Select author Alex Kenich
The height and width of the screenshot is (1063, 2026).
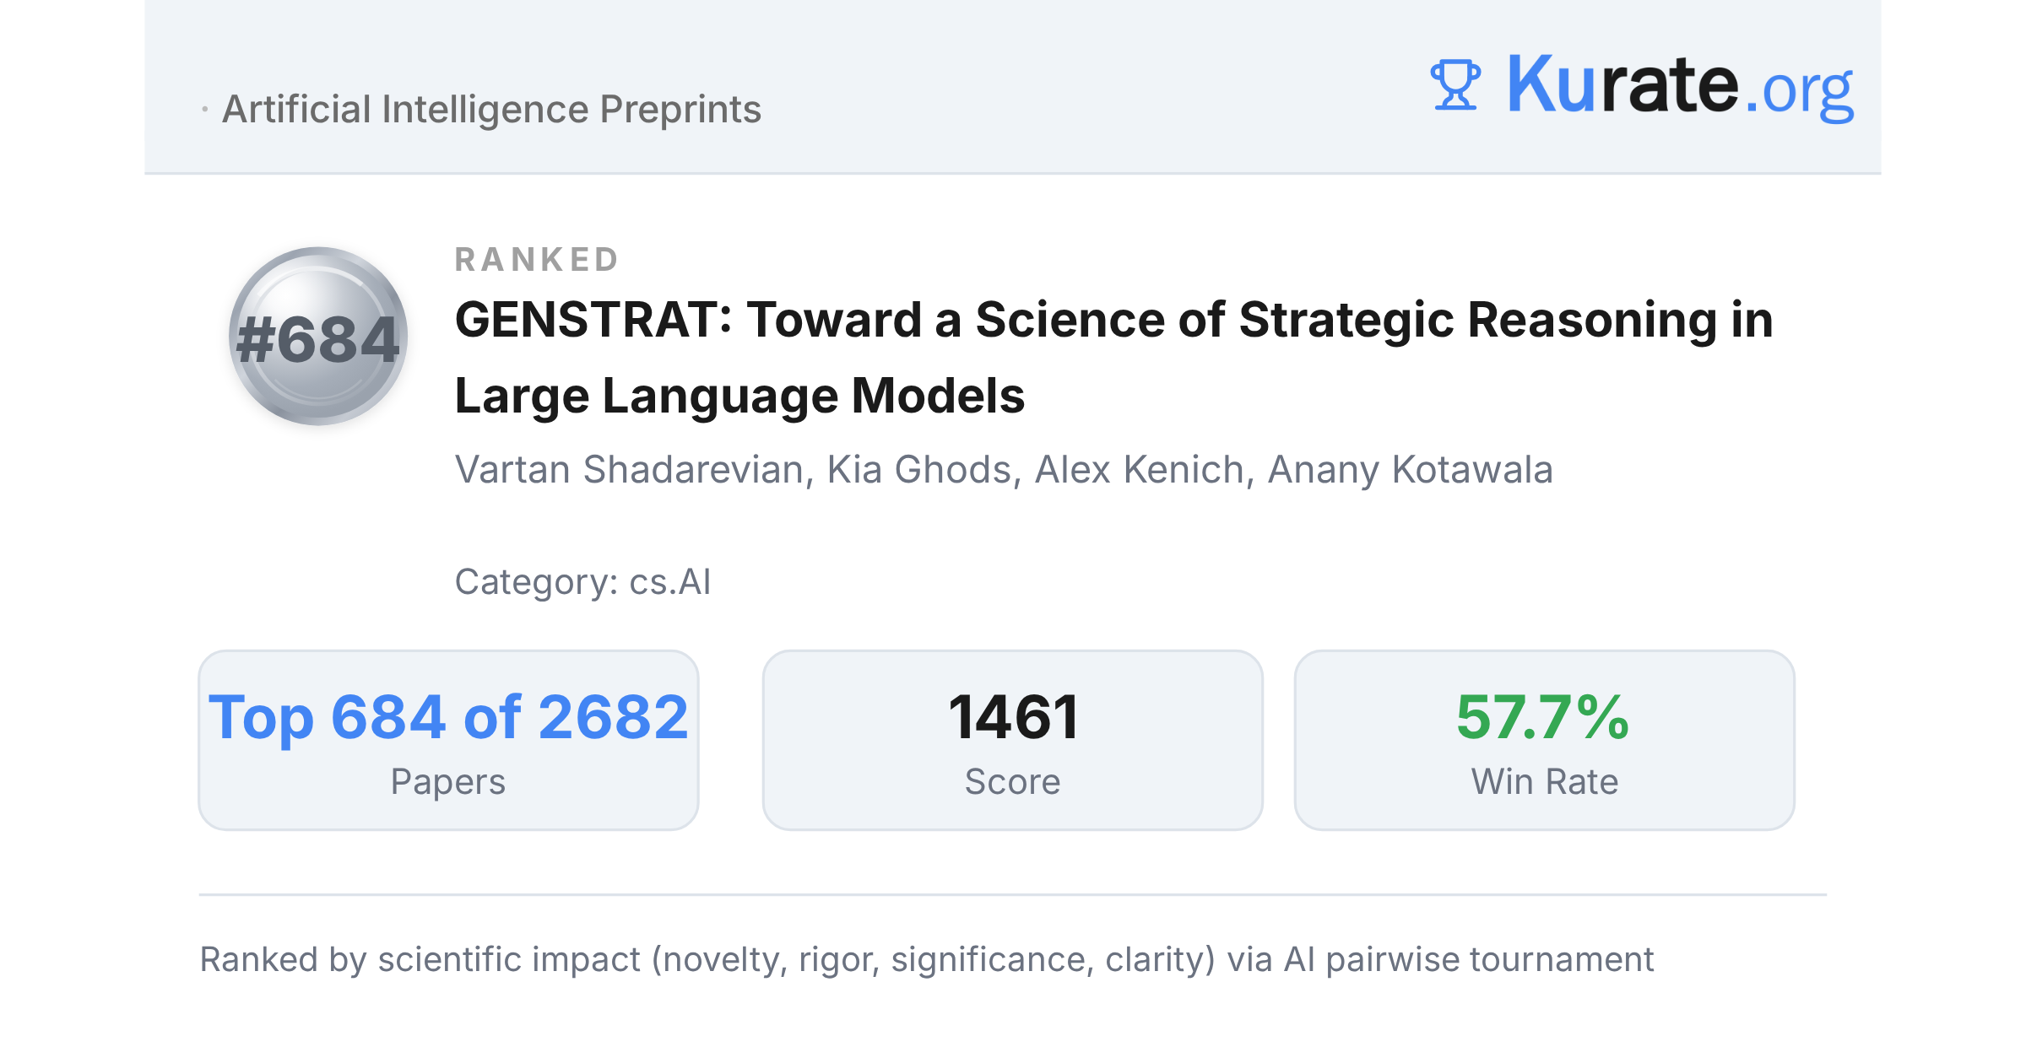click(1140, 470)
